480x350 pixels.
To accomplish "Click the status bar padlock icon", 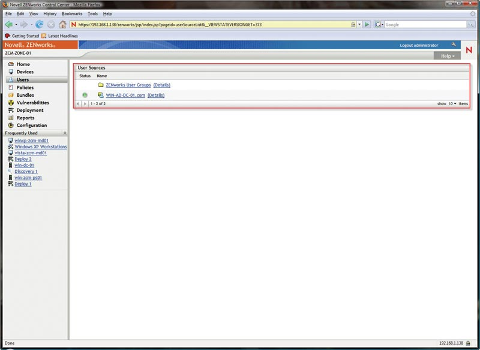I will pos(468,343).
